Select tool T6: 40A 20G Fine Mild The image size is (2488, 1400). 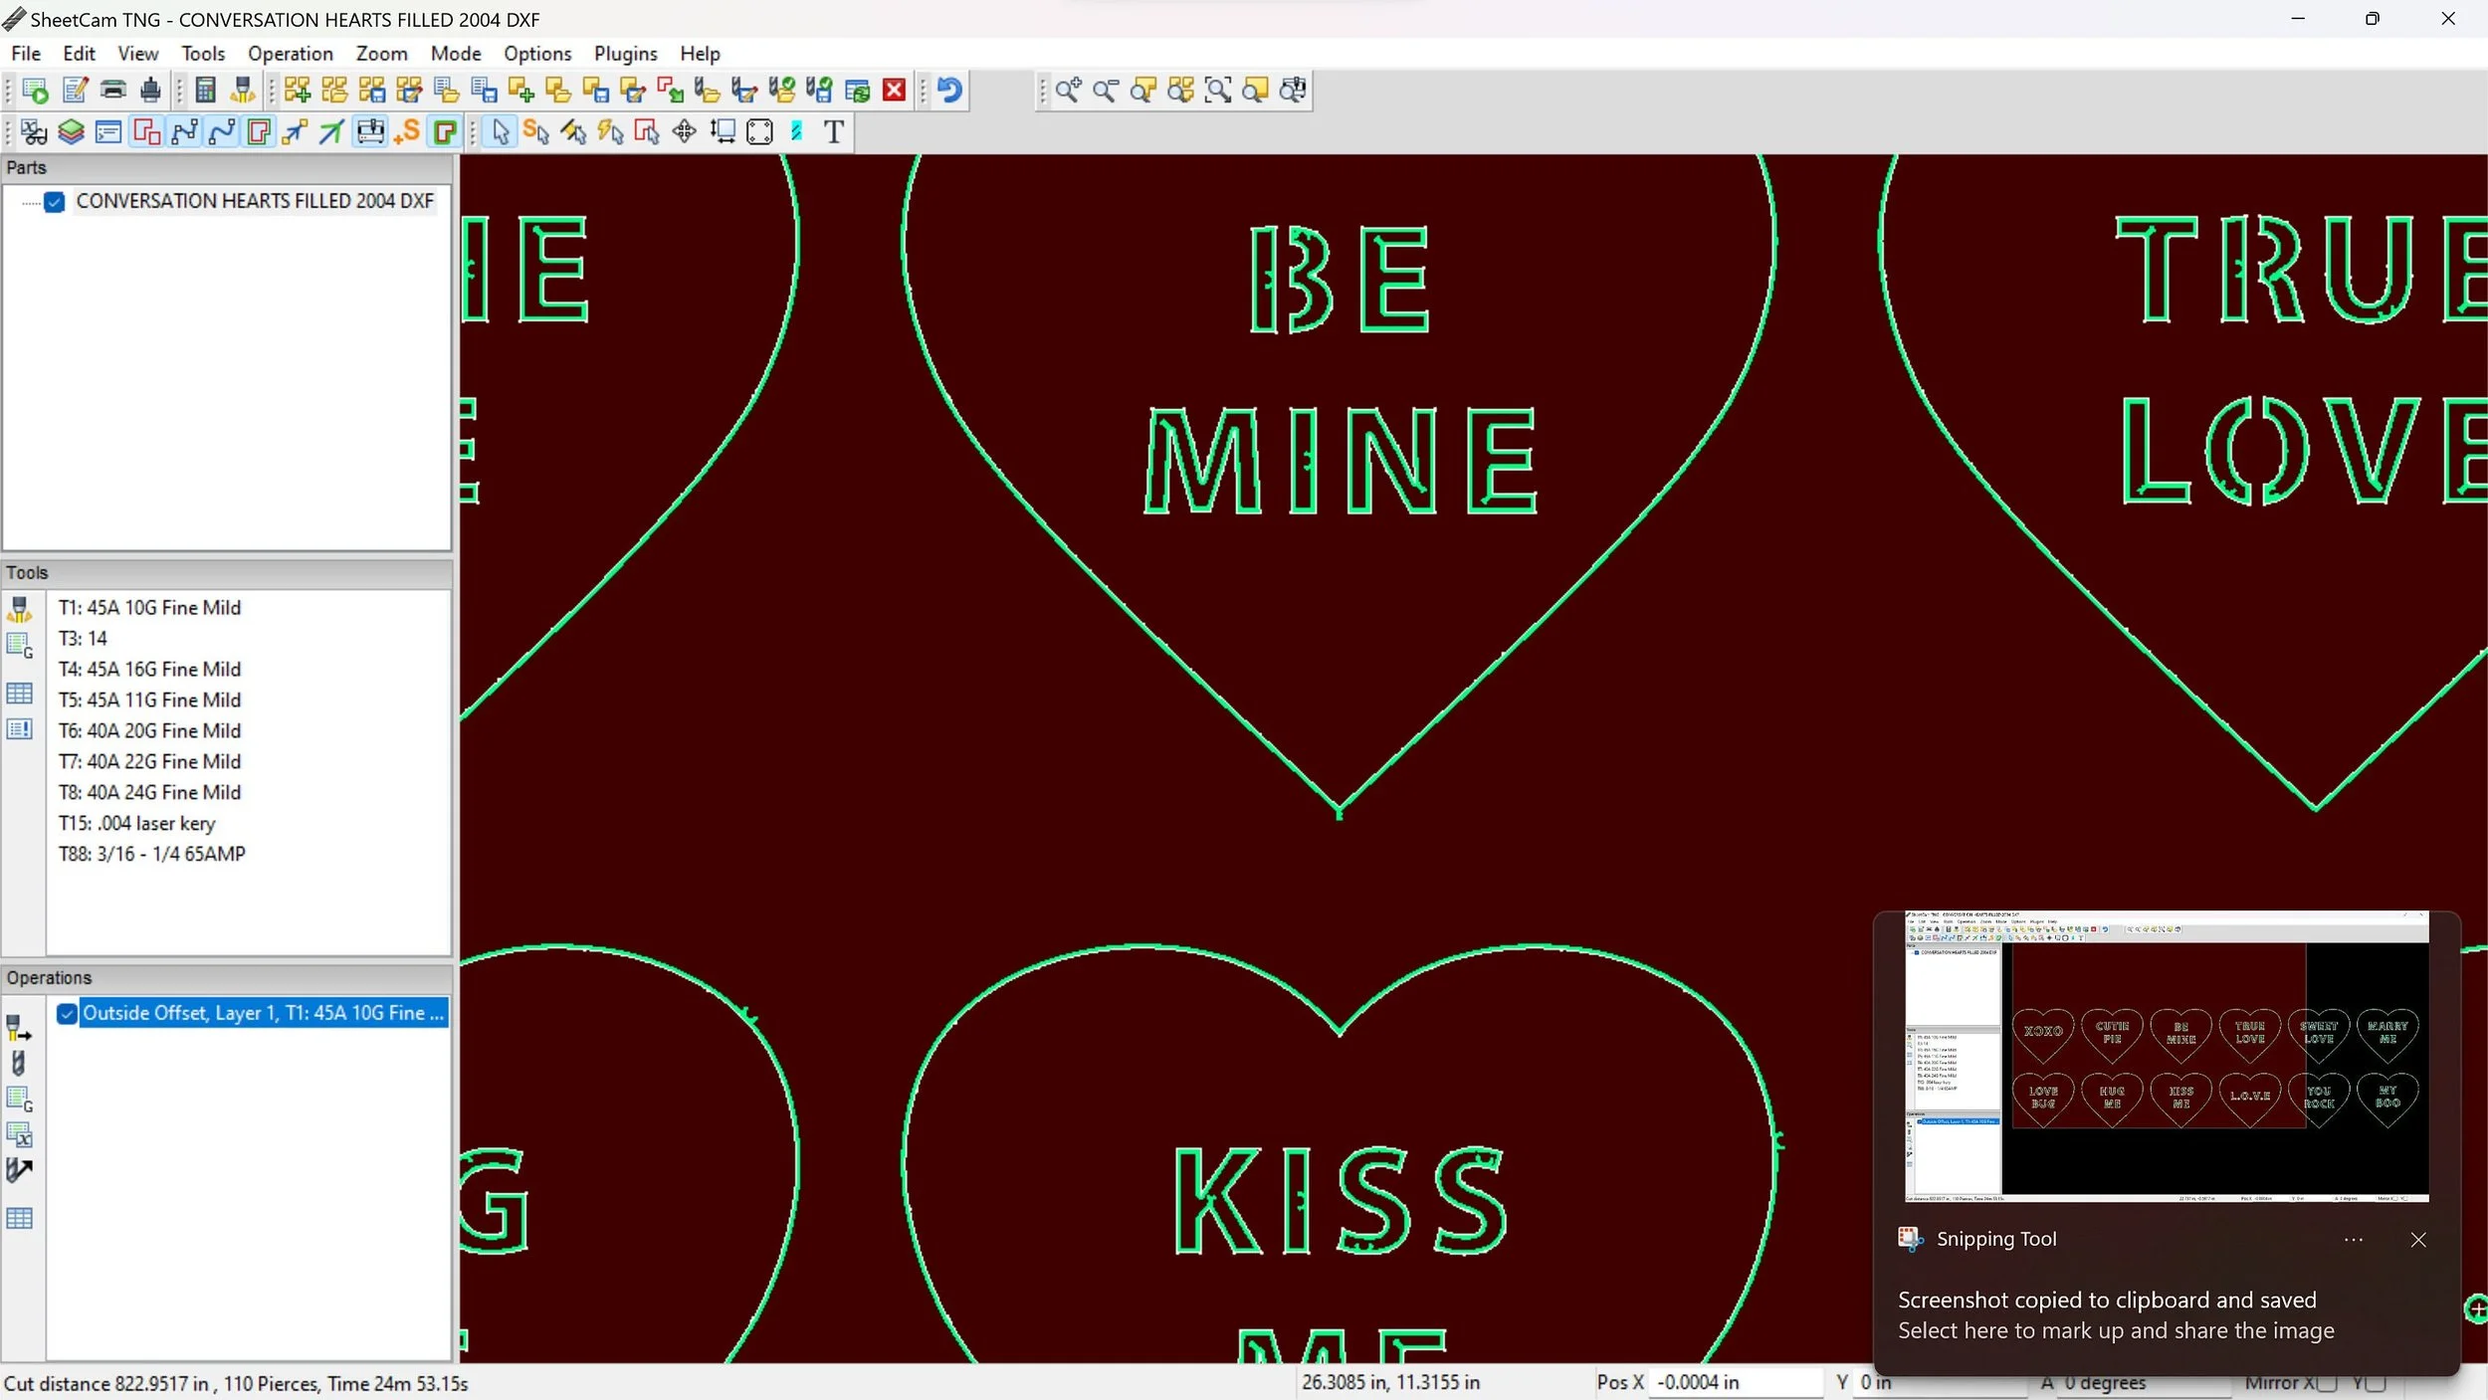149,731
